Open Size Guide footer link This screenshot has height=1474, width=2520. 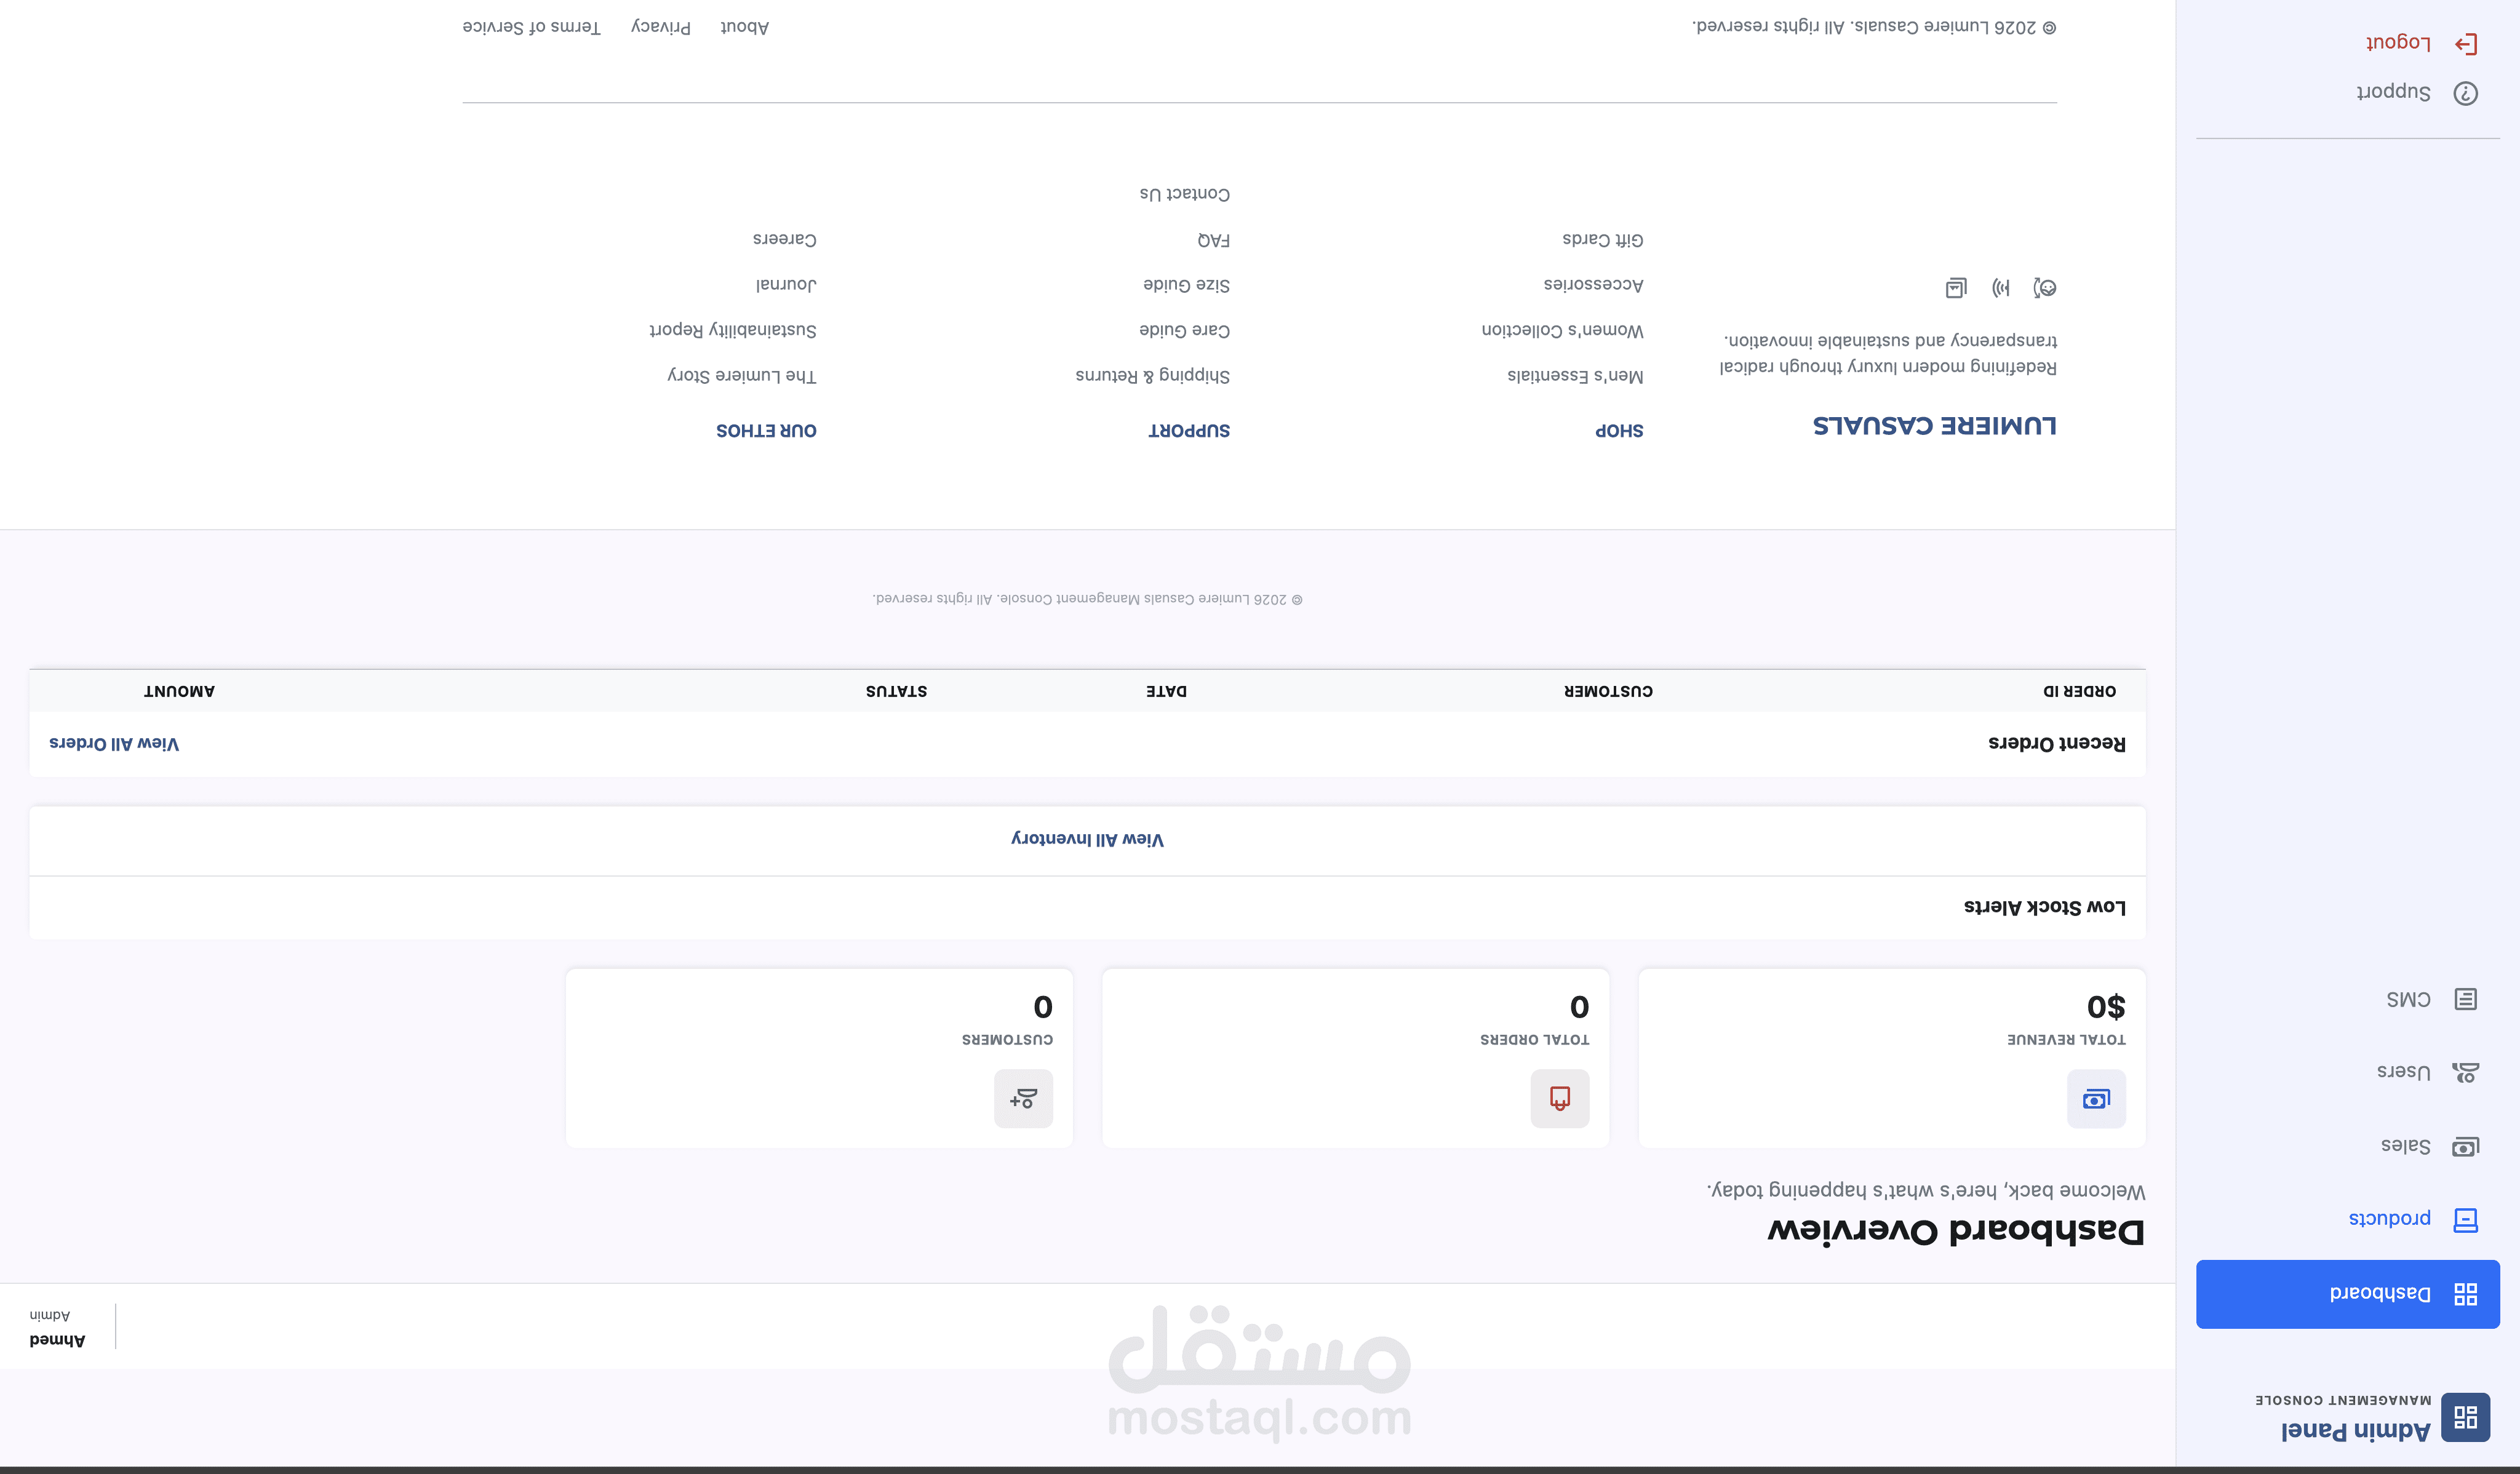1186,285
